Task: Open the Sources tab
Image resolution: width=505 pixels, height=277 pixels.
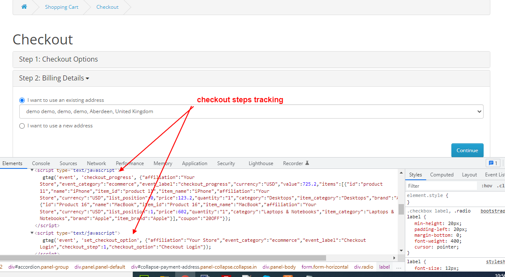Action: tap(68, 163)
